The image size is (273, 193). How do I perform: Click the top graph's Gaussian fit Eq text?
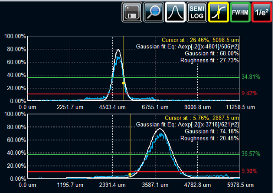(x=187, y=47)
